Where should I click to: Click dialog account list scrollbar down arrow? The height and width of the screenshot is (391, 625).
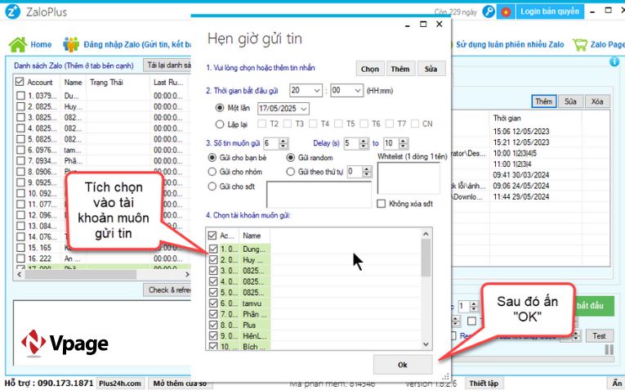[x=426, y=344]
